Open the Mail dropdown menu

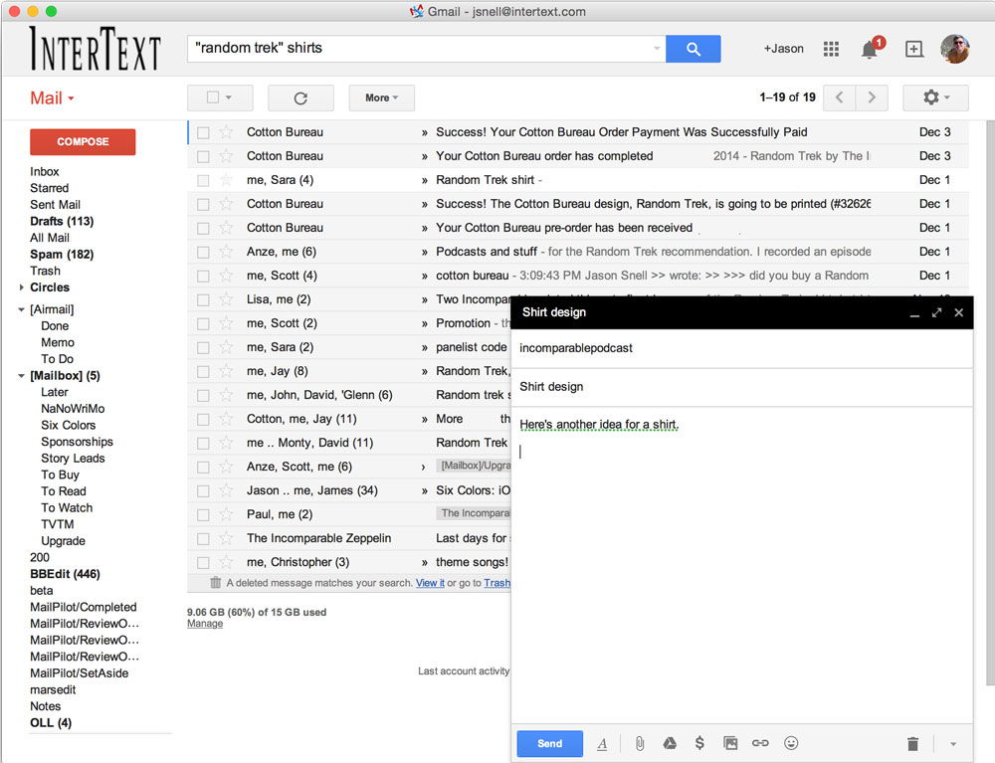52,98
